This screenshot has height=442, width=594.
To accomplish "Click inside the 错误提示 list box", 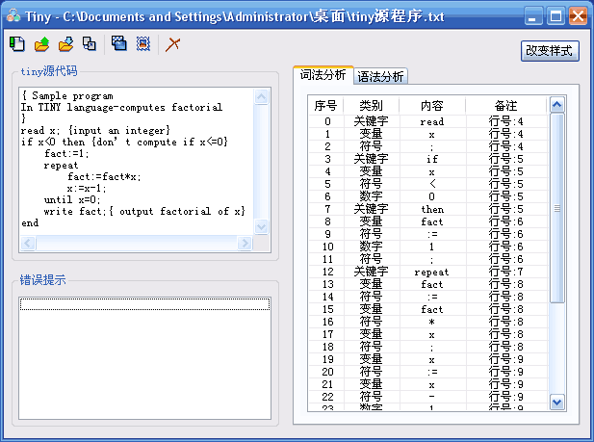I will (144, 356).
